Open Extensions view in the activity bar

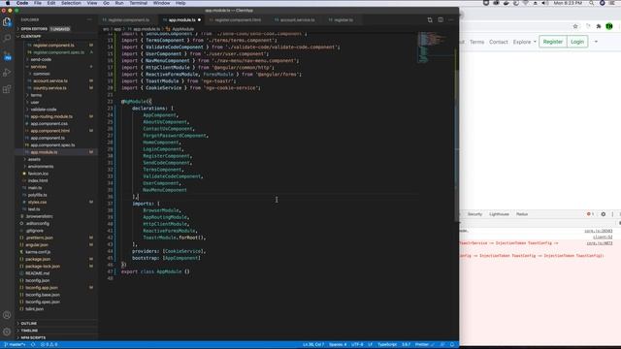click(7, 89)
